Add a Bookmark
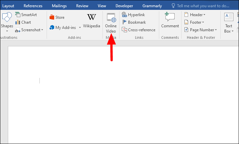 point(134,22)
